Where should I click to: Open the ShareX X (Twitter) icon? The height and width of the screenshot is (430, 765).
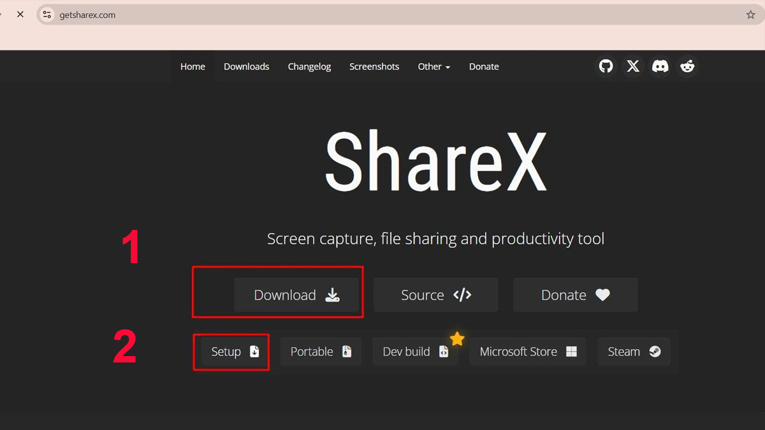pos(633,66)
